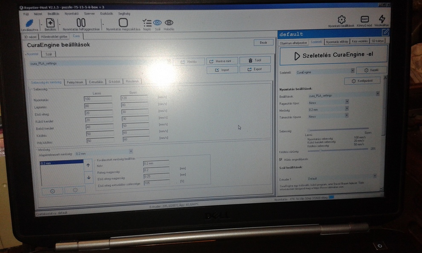Open Nyomtató beállítások gear icon
Viewport: 422px width, 253px height.
341,20
